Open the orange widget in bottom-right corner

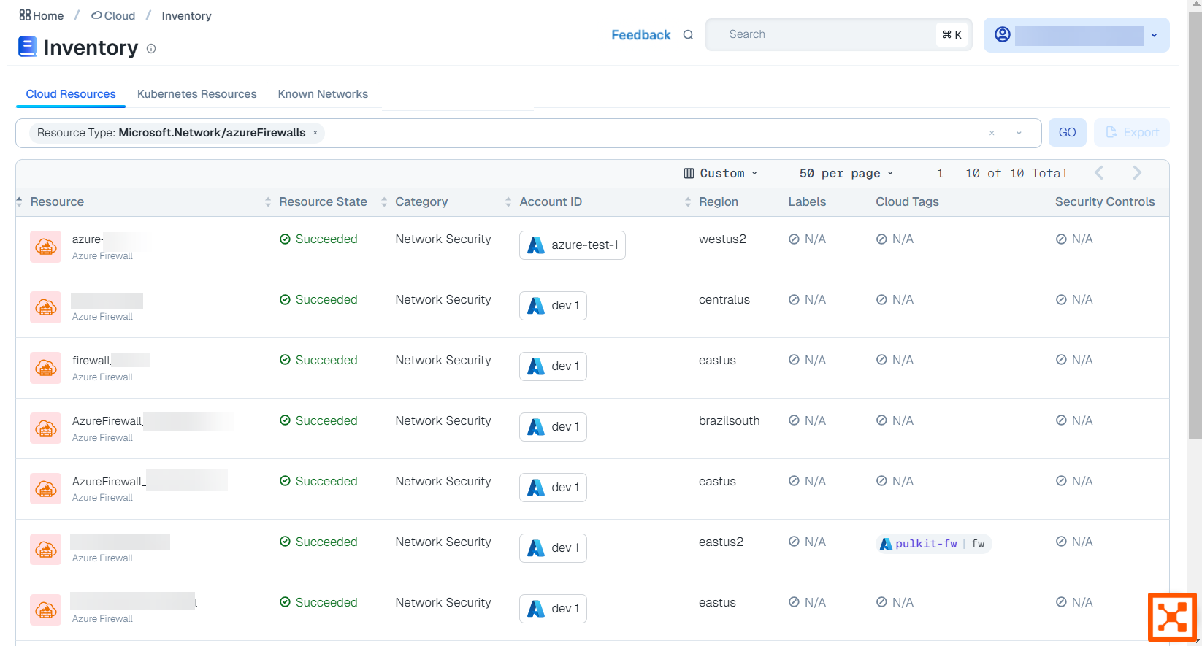(x=1172, y=618)
